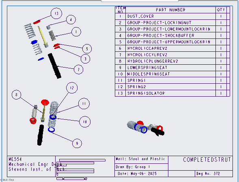The height and width of the screenshot is (182, 239).
Task: Click the PART NUMBER column header
Action: tap(170, 10)
